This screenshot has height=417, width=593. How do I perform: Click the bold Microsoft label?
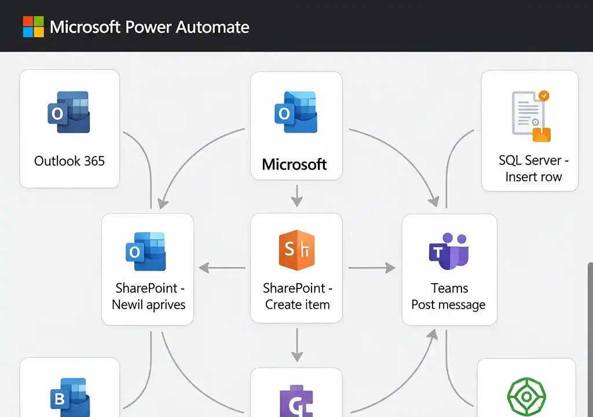tap(294, 164)
